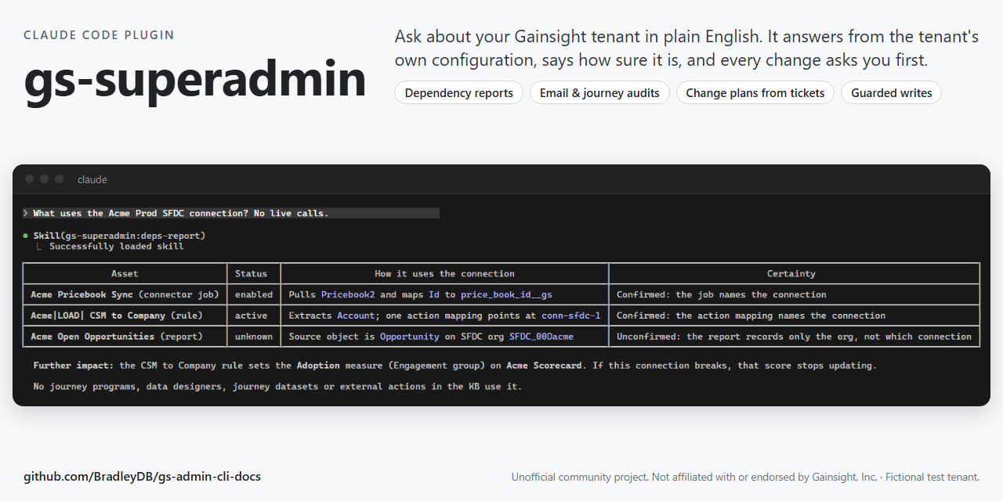Open the github.com/BradleyDB/gs-admin-cli-docs link
The image size is (1003, 501).
142,476
